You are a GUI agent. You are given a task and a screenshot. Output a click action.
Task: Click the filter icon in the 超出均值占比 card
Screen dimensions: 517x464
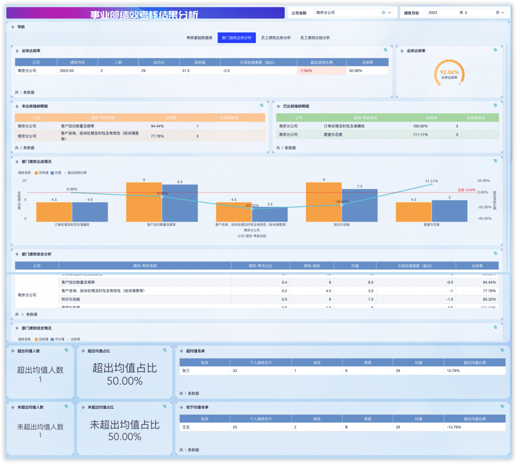[165, 350]
